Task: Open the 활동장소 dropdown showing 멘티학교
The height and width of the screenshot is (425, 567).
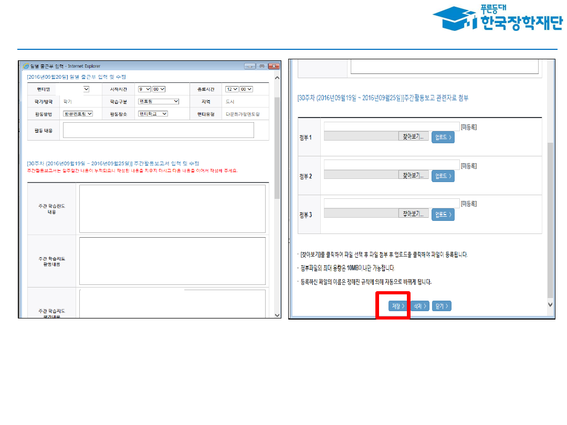Action: [x=153, y=113]
